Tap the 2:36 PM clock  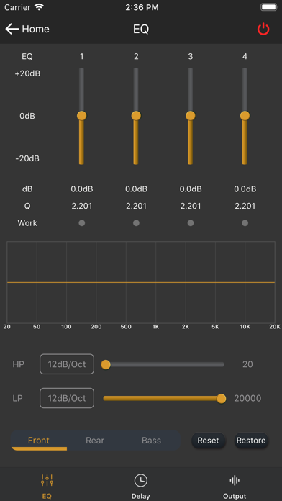[142, 7]
